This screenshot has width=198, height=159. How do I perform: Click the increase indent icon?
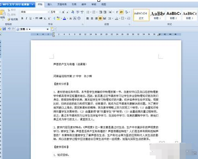tap(105, 12)
